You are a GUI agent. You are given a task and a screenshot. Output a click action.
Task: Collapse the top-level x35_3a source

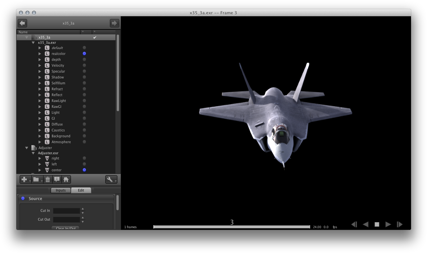coord(27,38)
